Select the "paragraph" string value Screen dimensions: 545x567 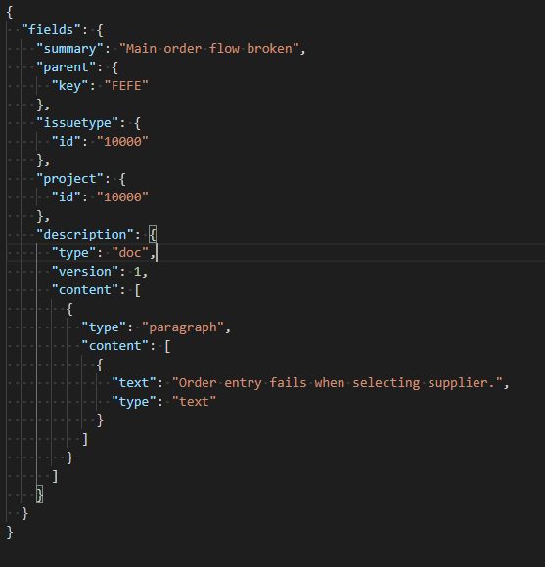point(183,327)
